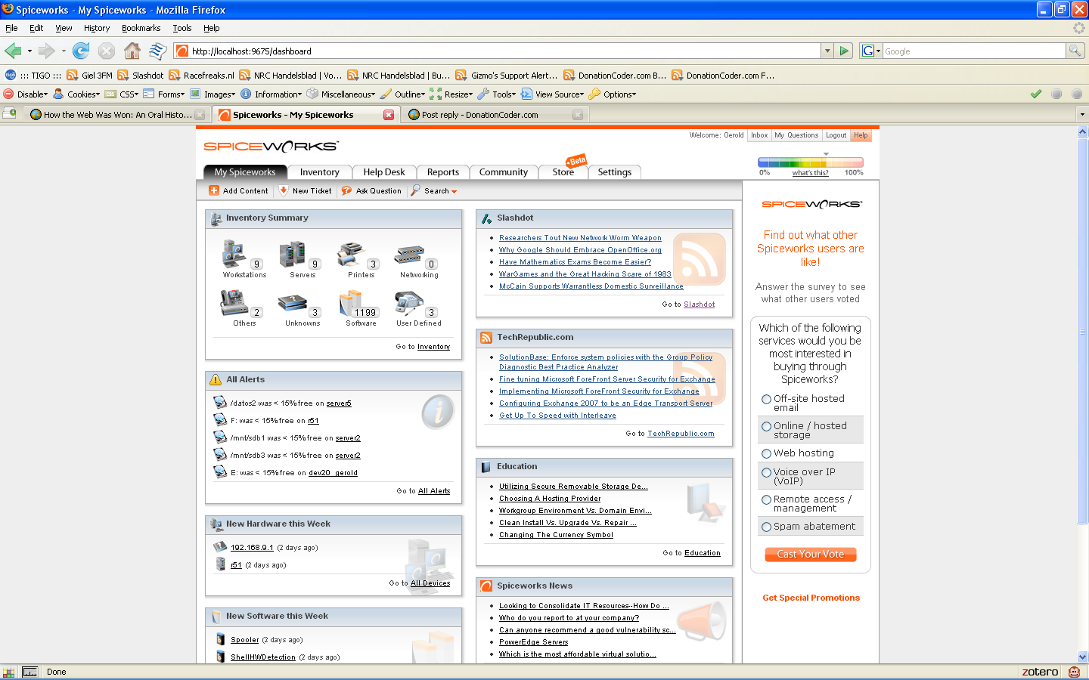Image resolution: width=1089 pixels, height=680 pixels.
Task: Click the Ask Question icon
Action: tap(346, 190)
